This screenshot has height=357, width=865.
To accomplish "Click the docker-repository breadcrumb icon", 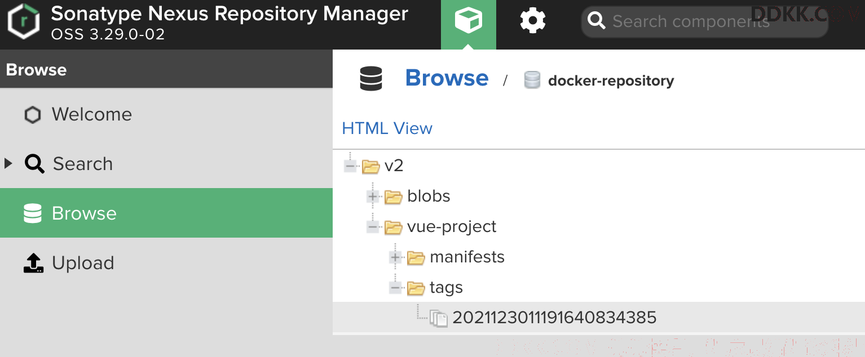I will pos(532,80).
